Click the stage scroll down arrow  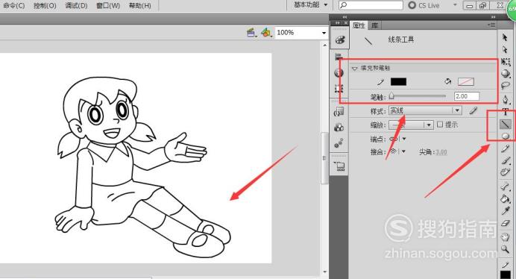(325, 272)
